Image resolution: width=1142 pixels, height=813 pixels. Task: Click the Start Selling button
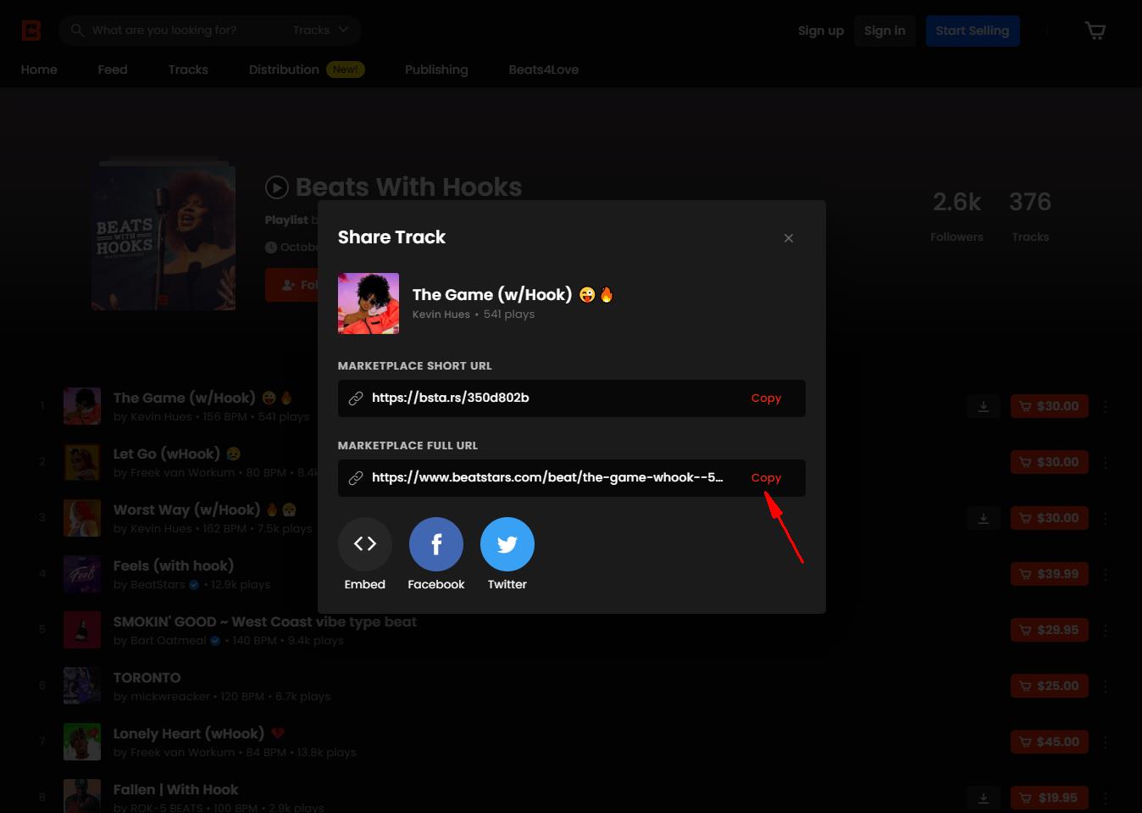pos(972,31)
